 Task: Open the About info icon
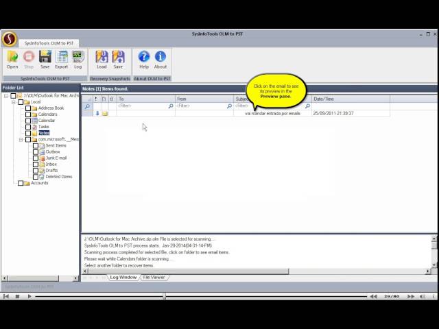coord(161,57)
